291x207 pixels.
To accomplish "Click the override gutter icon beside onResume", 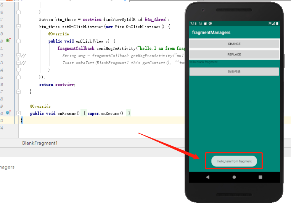I will tap(8, 113).
